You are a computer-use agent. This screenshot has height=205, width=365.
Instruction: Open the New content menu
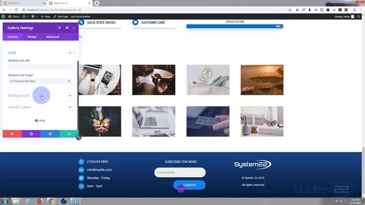pos(46,17)
